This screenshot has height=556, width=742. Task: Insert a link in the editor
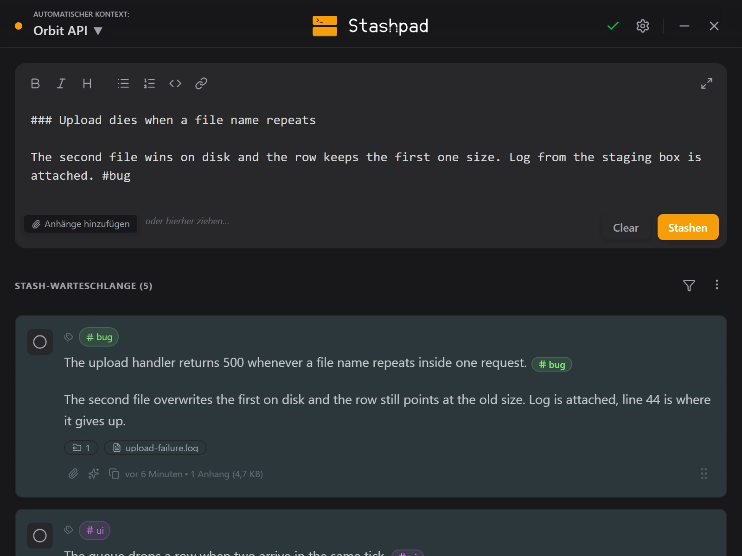201,83
